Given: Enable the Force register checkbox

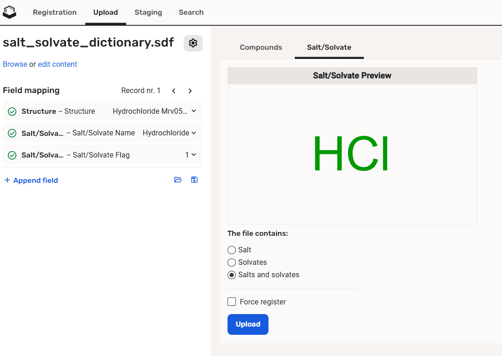Looking at the screenshot, I should [x=232, y=302].
